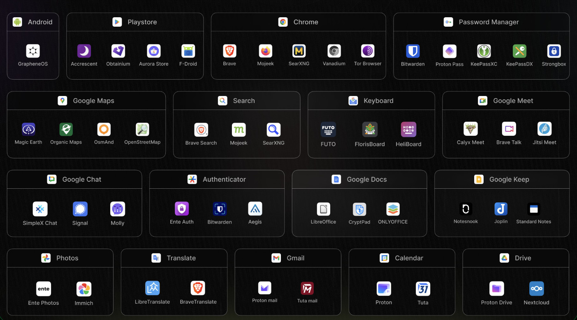The image size is (577, 320).
Task: Click the Proton Pass icon
Action: click(x=450, y=52)
